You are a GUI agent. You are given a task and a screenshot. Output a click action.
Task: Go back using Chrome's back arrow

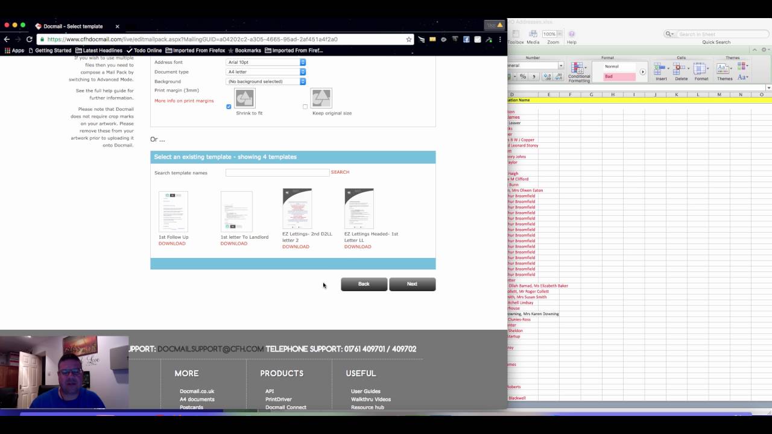pos(7,39)
